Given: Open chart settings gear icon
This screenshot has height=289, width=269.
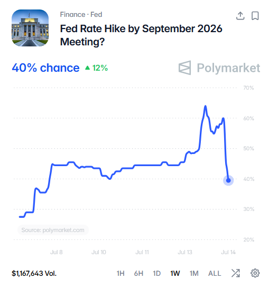Looking at the screenshot, I should pos(255,273).
